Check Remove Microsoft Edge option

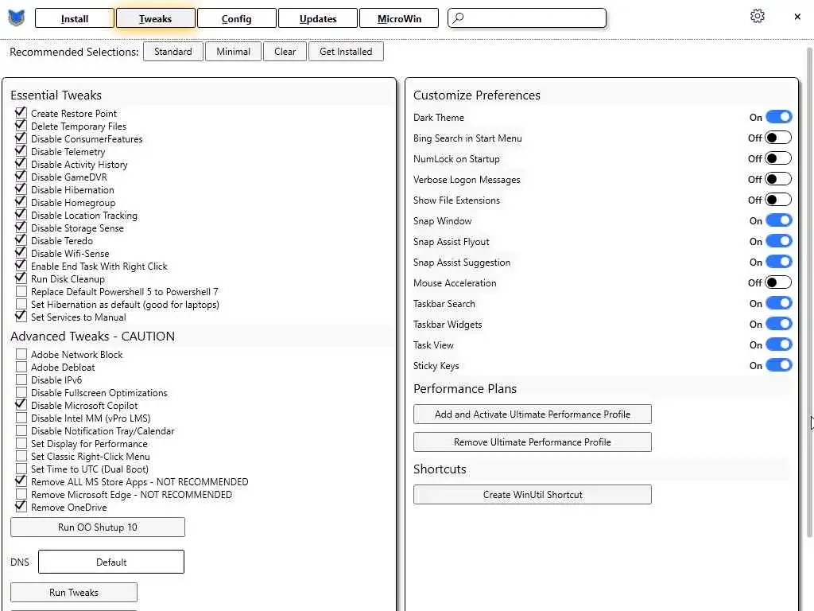[21, 493]
